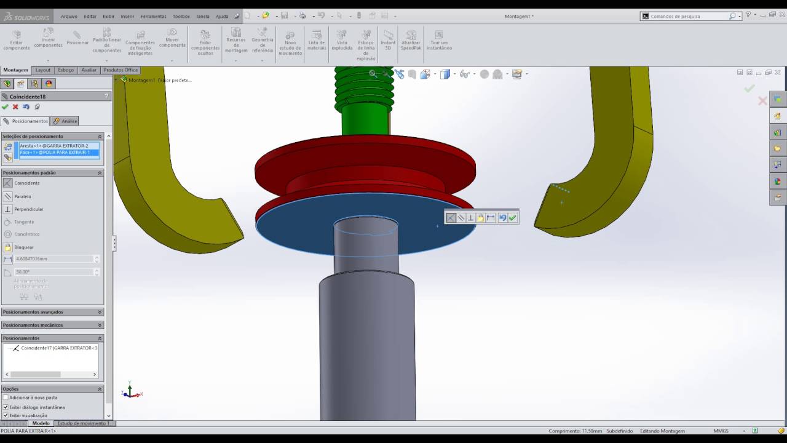The width and height of the screenshot is (787, 443).
Task: Click the pushpin keep-visible icon
Action: pyautogui.click(x=37, y=107)
